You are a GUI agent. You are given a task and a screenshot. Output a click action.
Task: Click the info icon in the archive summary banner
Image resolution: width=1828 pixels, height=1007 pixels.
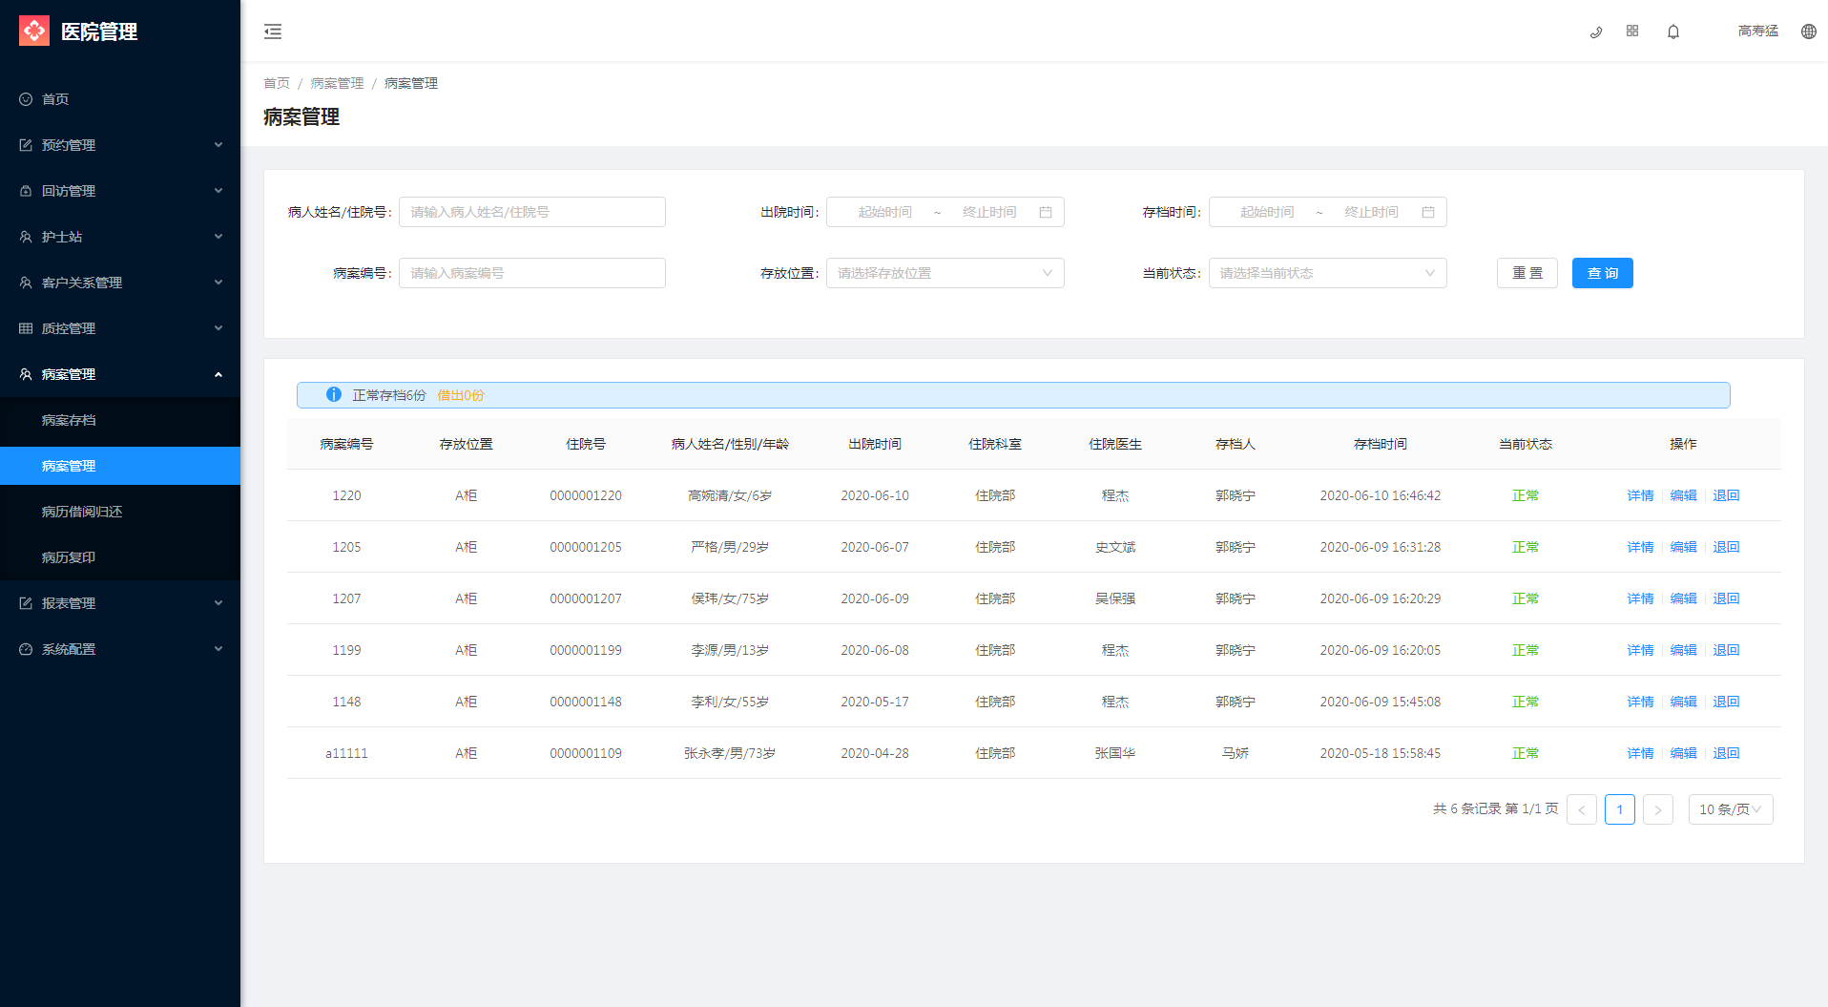334,394
